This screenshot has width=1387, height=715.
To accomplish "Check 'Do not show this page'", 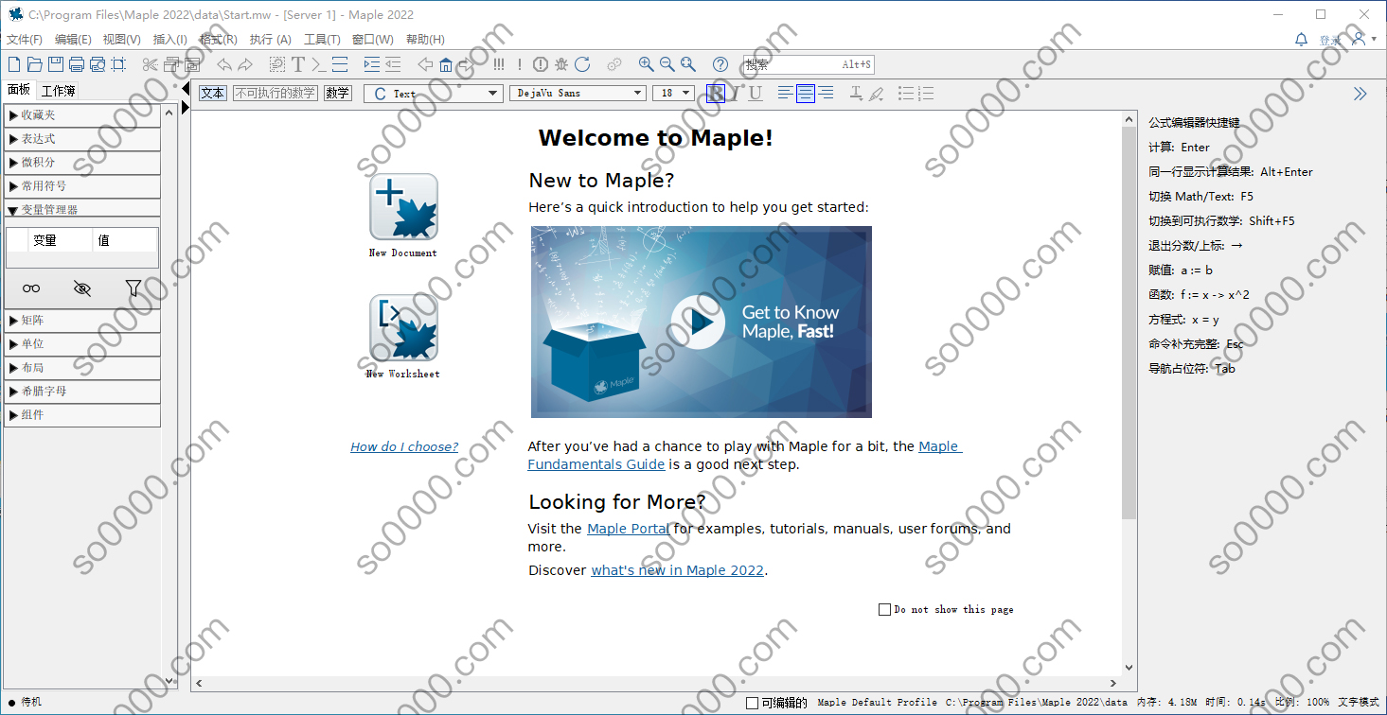I will click(x=884, y=610).
